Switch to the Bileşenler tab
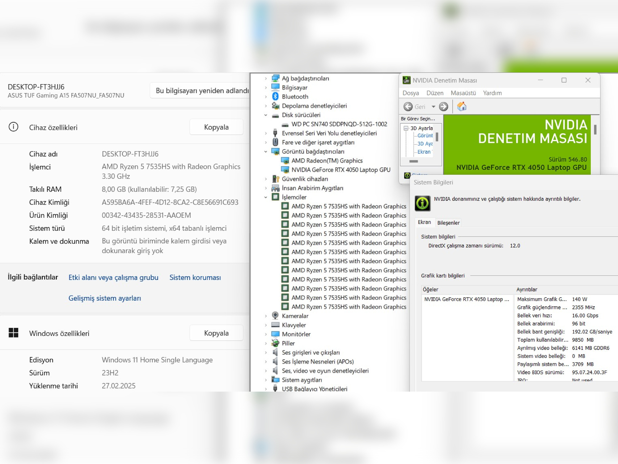 coord(448,223)
